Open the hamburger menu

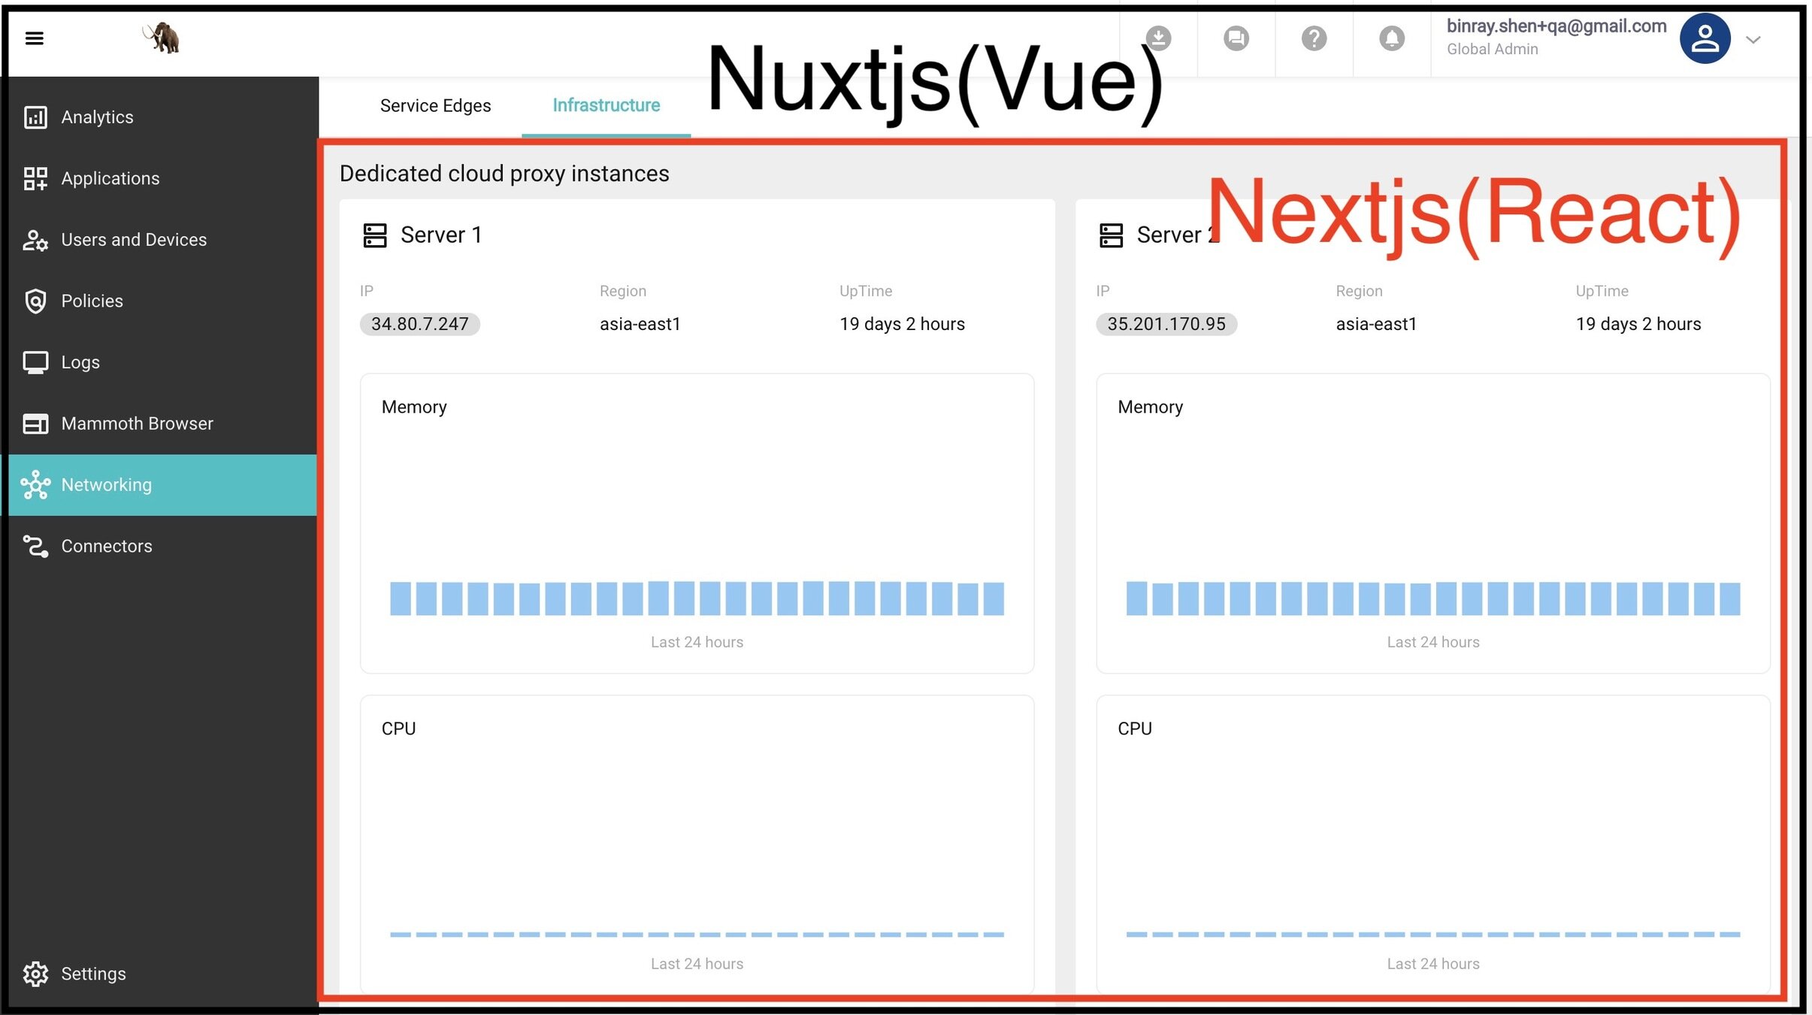(x=35, y=38)
